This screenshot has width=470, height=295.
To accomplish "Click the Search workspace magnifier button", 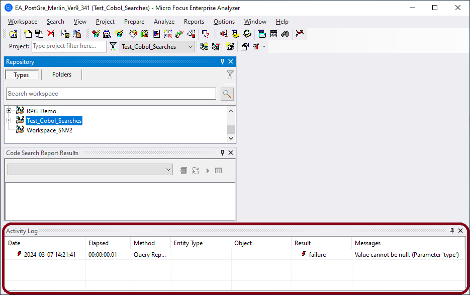I will [227, 94].
